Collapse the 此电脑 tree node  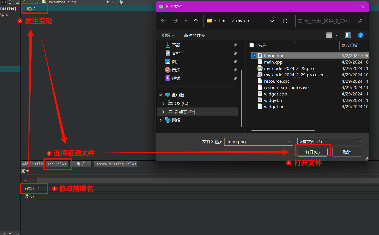pyautogui.click(x=161, y=95)
